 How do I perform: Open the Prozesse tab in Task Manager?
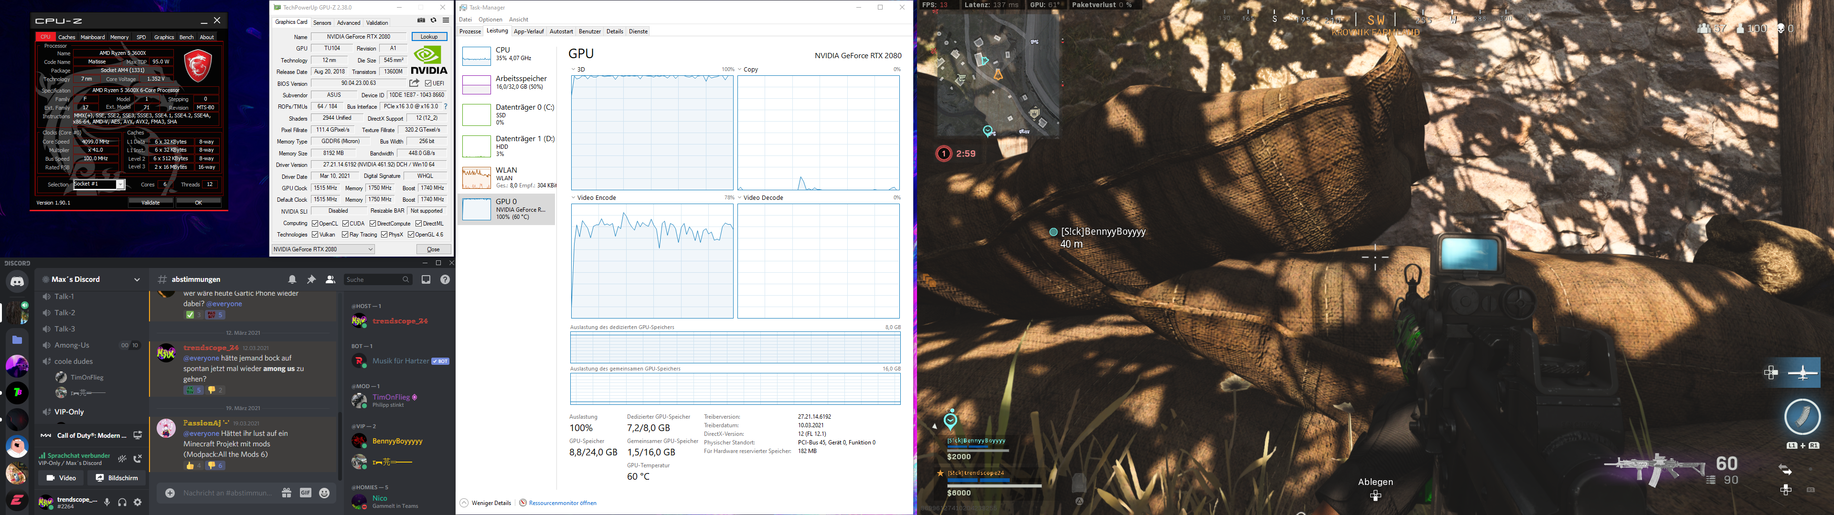click(x=470, y=31)
